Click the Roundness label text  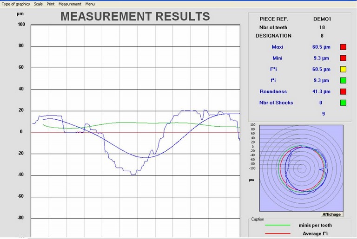pos(273,92)
